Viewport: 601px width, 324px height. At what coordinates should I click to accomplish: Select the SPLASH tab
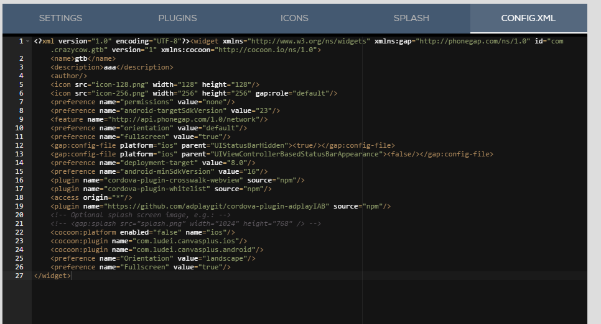tap(411, 18)
